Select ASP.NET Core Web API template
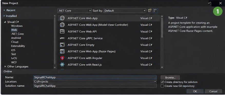The height and width of the screenshot is (96, 225). [109, 31]
